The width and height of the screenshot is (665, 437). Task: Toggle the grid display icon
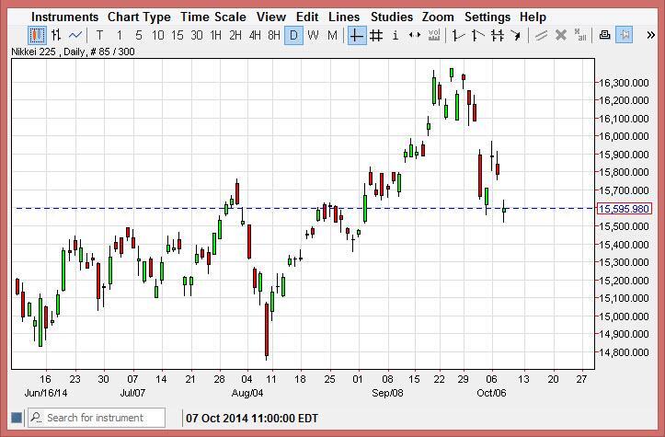pyautogui.click(x=376, y=36)
